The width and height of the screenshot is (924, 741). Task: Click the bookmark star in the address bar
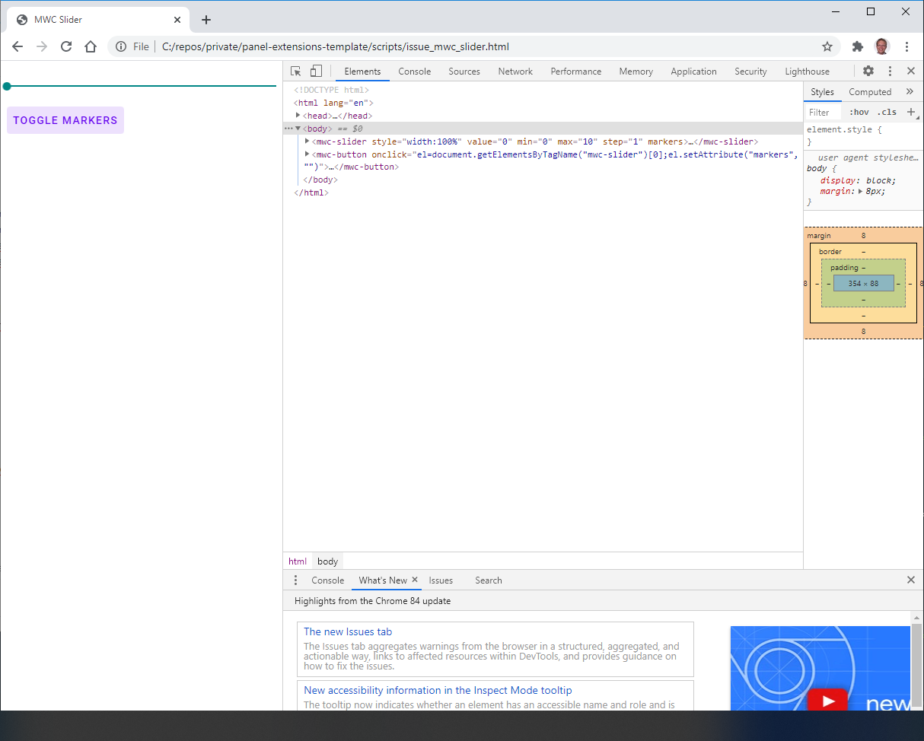click(x=827, y=46)
